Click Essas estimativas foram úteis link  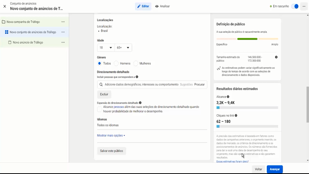tap(233, 161)
